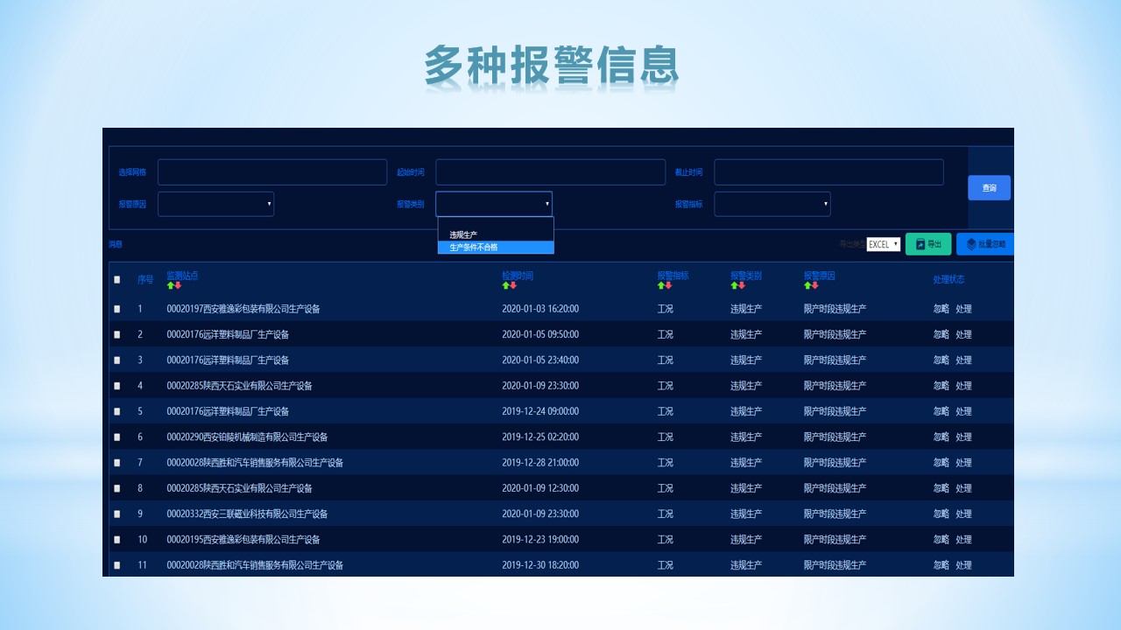Screen dimensions: 1121x630
Task: Click station 00020290西安铂陵机械制造有限公司生产设备
Action: tap(247, 437)
